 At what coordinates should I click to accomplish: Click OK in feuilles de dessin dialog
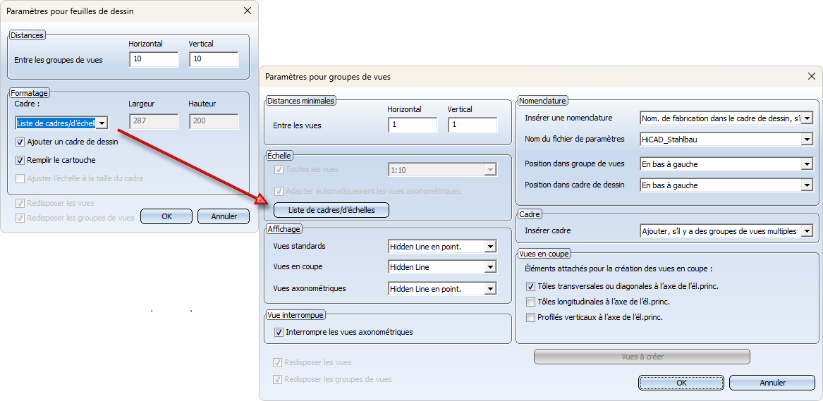(167, 216)
